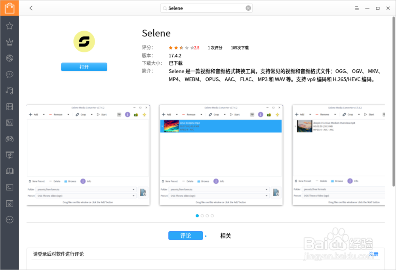The height and width of the screenshot is (270, 396).
Task: Select the Graphics apps category icon
Action: coord(10,123)
